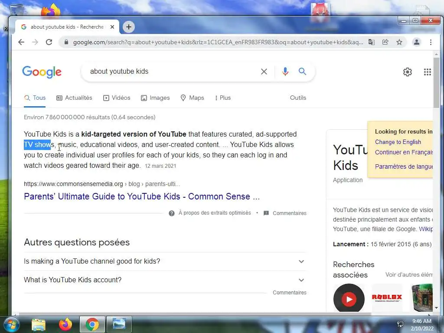Open the translate page icon
The height and width of the screenshot is (333, 444).
[372, 42]
